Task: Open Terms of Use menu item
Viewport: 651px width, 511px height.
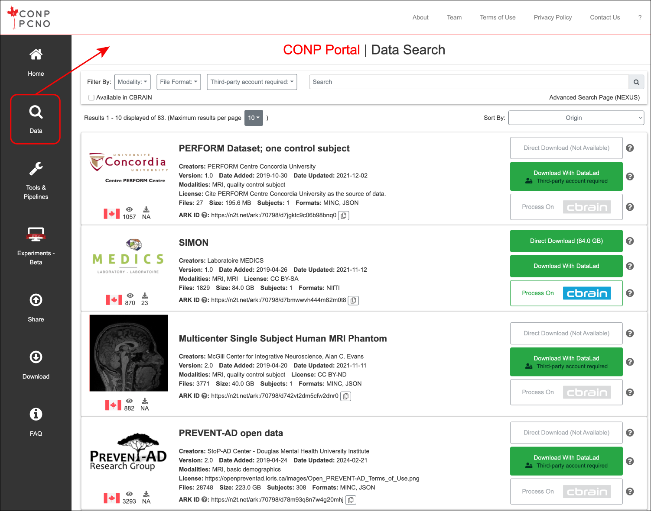Action: (498, 17)
